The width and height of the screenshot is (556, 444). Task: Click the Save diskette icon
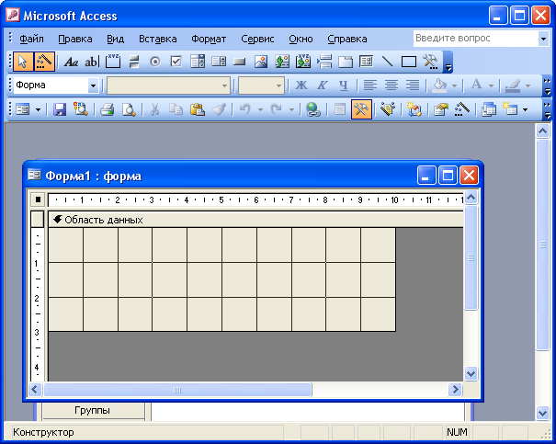(60, 109)
